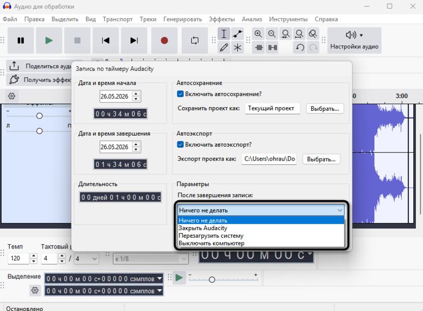The width and height of the screenshot is (423, 311).
Task: Click the playback speed slider knob
Action: pyautogui.click(x=212, y=279)
